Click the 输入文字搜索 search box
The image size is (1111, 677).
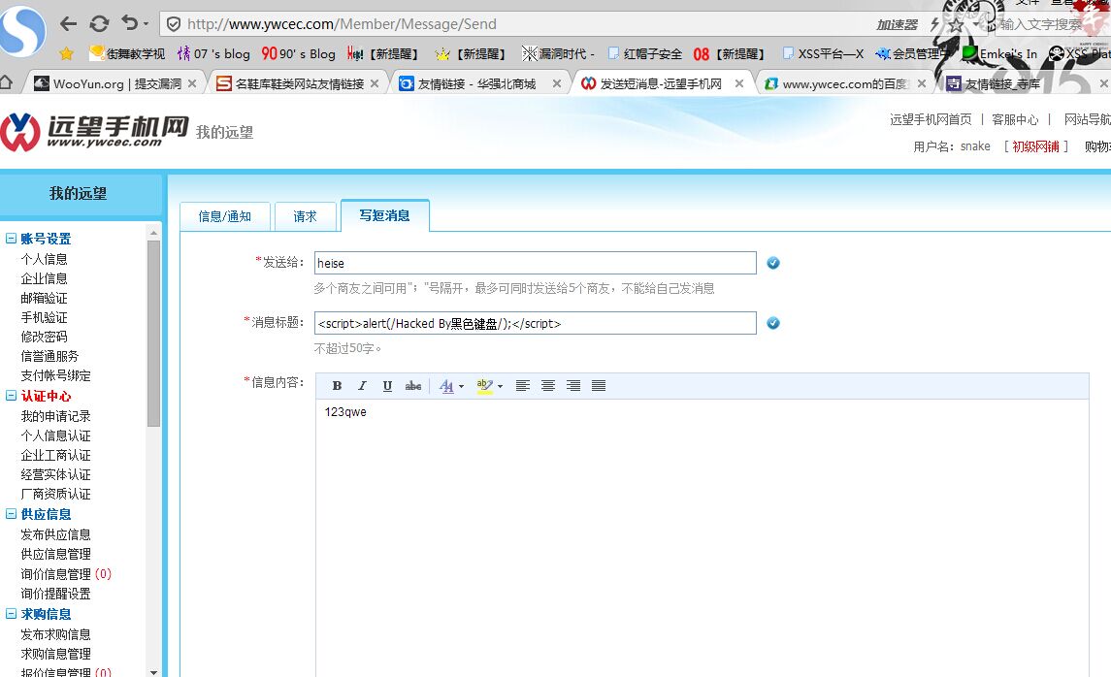click(x=1041, y=25)
